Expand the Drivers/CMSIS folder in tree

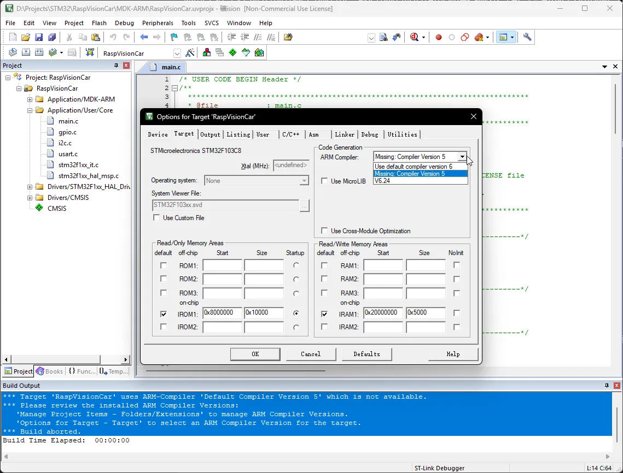click(30, 198)
